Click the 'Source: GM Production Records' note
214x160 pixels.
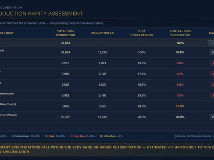point(196,136)
